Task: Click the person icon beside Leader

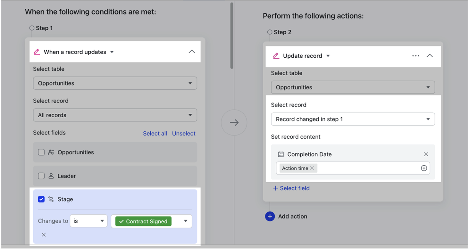Action: [x=51, y=176]
